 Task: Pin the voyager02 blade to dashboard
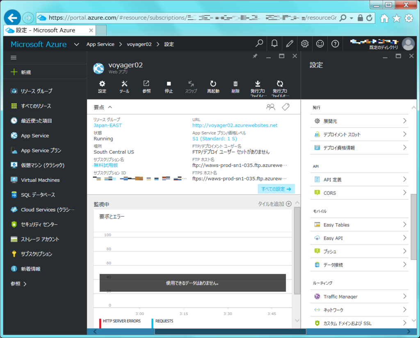255,56
